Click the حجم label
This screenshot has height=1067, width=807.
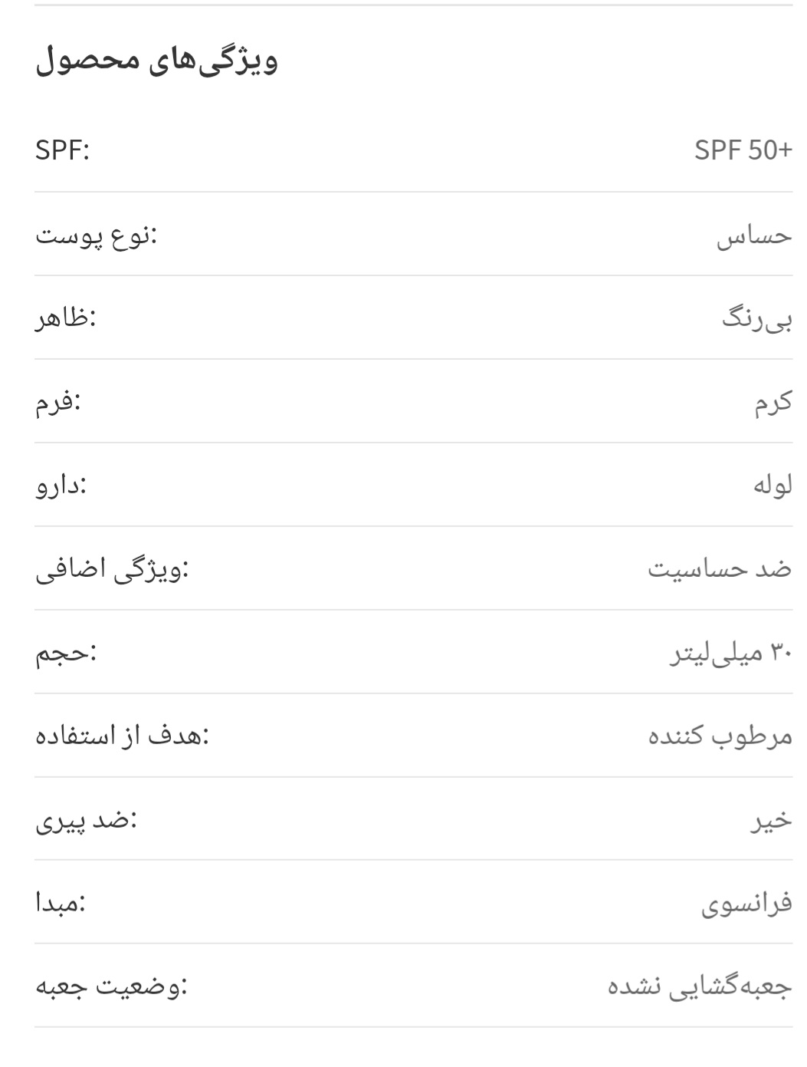[x=66, y=653]
